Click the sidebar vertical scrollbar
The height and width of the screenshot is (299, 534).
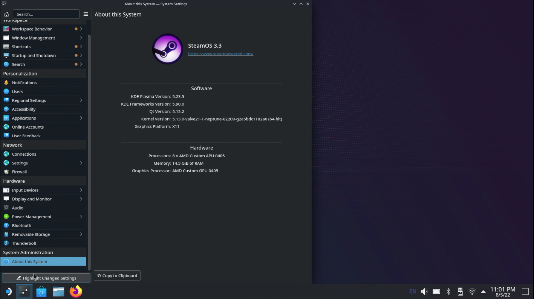tap(89, 152)
